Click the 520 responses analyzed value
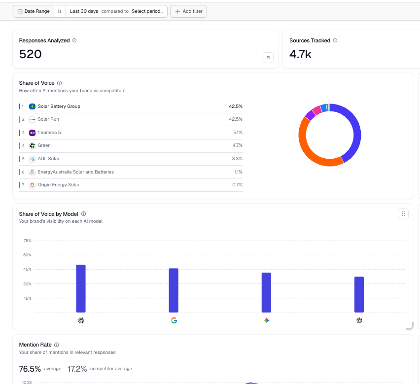The height and width of the screenshot is (384, 420). (x=30, y=54)
